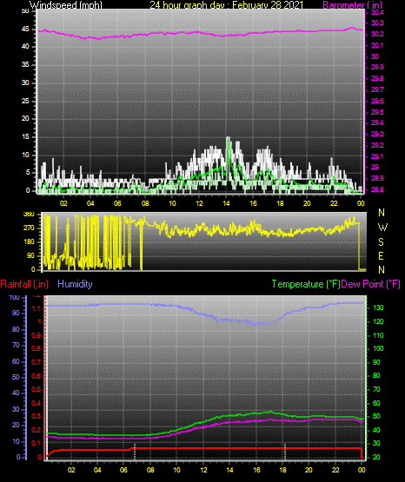Select the 24 hour graph date title
This screenshot has width=405, height=482.
[227, 5]
